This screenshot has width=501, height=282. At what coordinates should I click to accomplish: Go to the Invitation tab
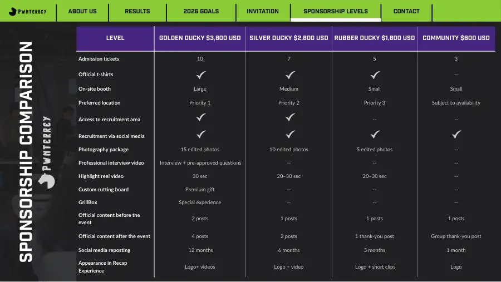263,11
